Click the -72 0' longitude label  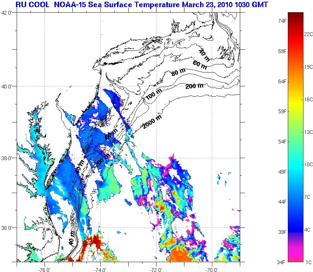(x=156, y=270)
